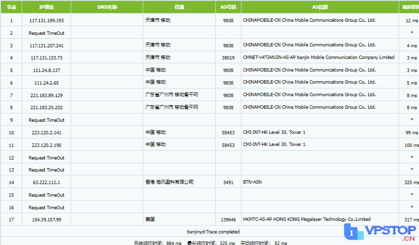Click CHINAMOBILE-CN AS info in node 6 row
Image resolution: width=419 pixels, height=245 pixels.
309,82
